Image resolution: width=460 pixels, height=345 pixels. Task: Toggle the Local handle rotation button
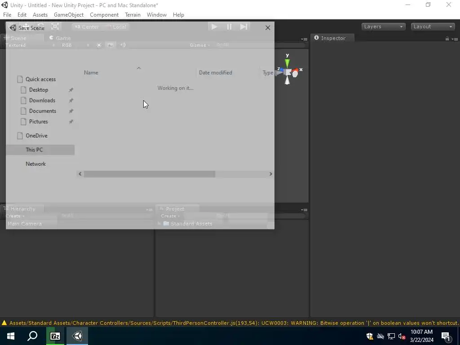click(116, 27)
